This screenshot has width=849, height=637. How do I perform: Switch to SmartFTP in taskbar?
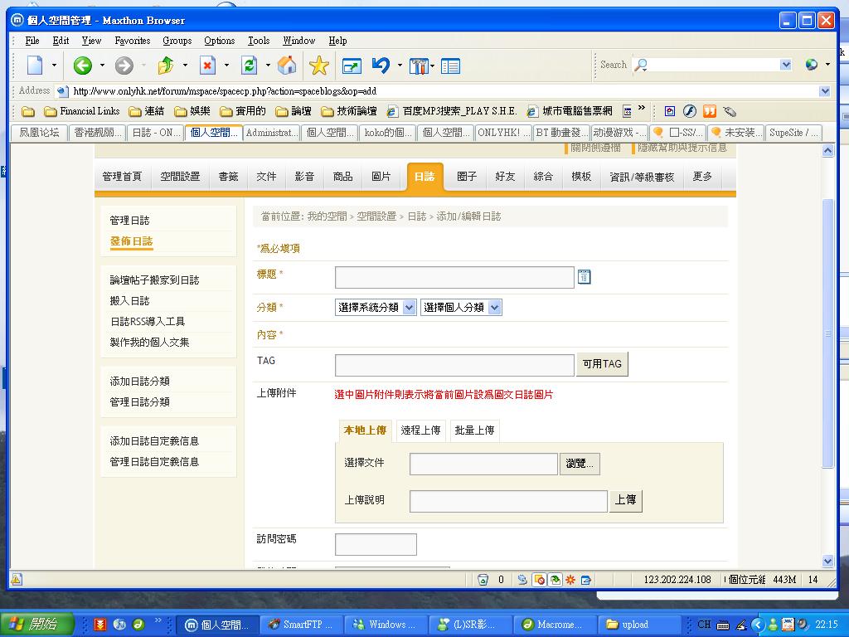click(303, 624)
